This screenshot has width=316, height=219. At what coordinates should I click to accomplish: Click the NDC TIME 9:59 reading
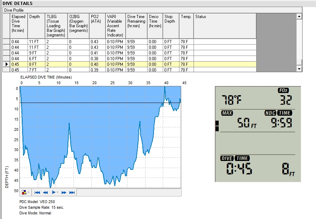[281, 123]
